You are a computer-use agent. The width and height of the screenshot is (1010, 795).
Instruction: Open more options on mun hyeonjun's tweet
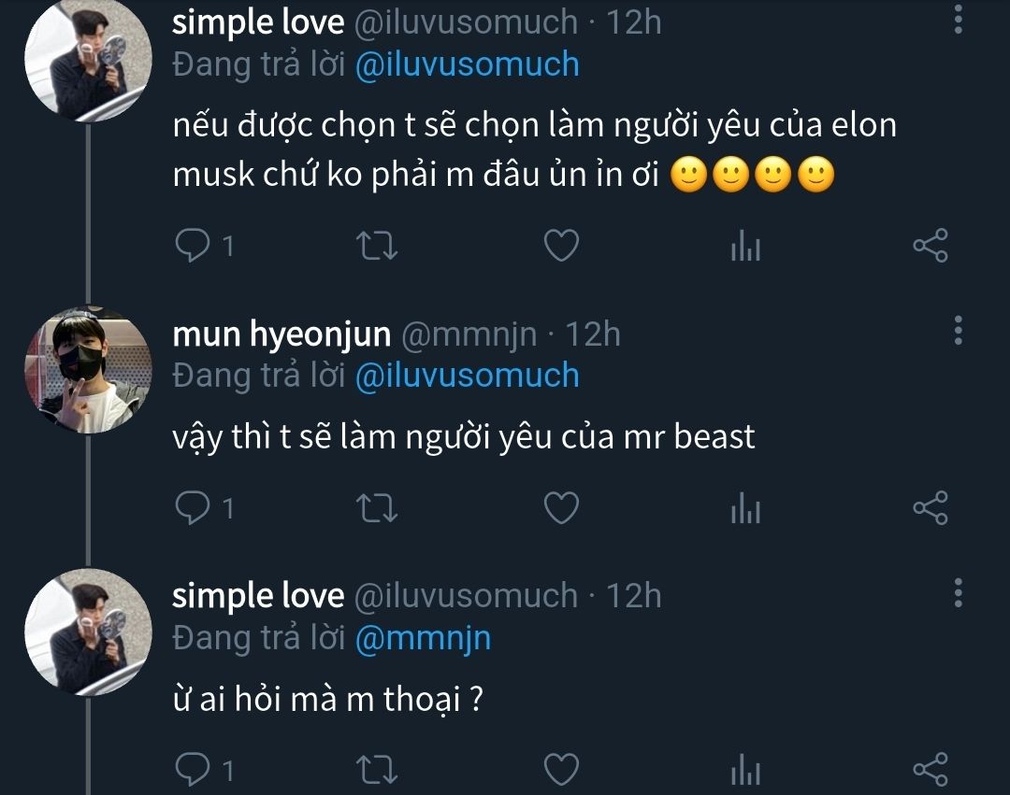tap(958, 330)
